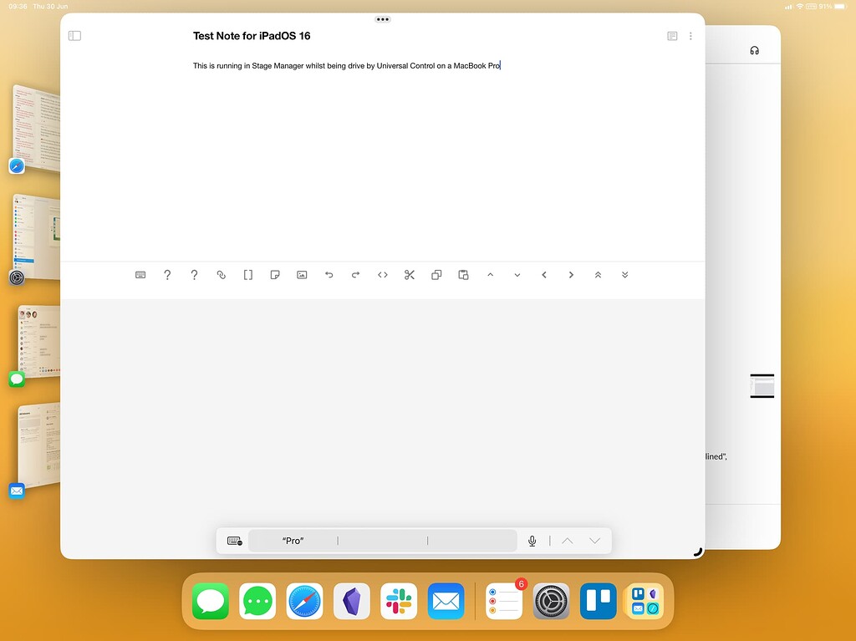Viewport: 856px width, 641px height.
Task: Insert inline code with the angle-brackets icon
Action: [382, 274]
